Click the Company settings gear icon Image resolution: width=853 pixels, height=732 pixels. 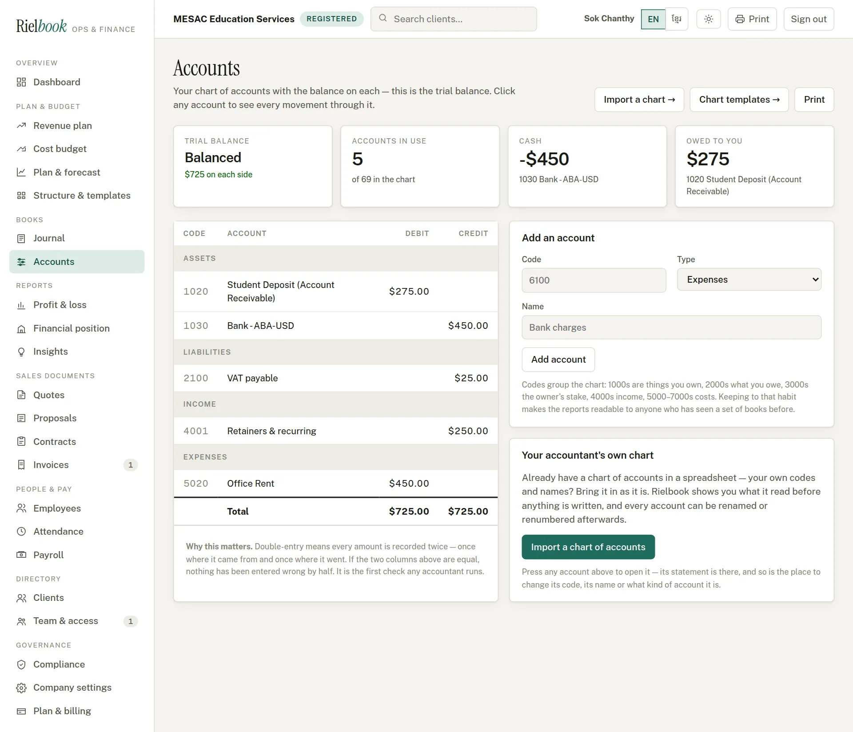(x=21, y=688)
